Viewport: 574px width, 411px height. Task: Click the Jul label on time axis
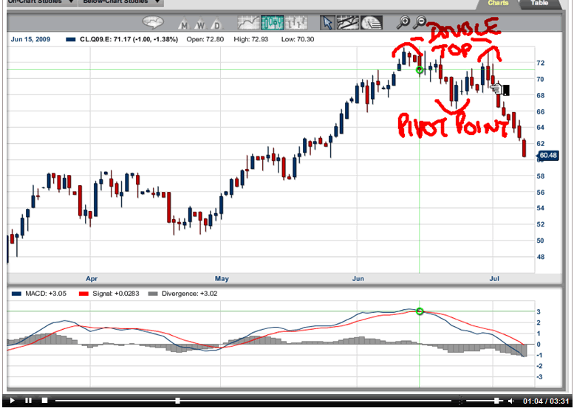(x=494, y=279)
